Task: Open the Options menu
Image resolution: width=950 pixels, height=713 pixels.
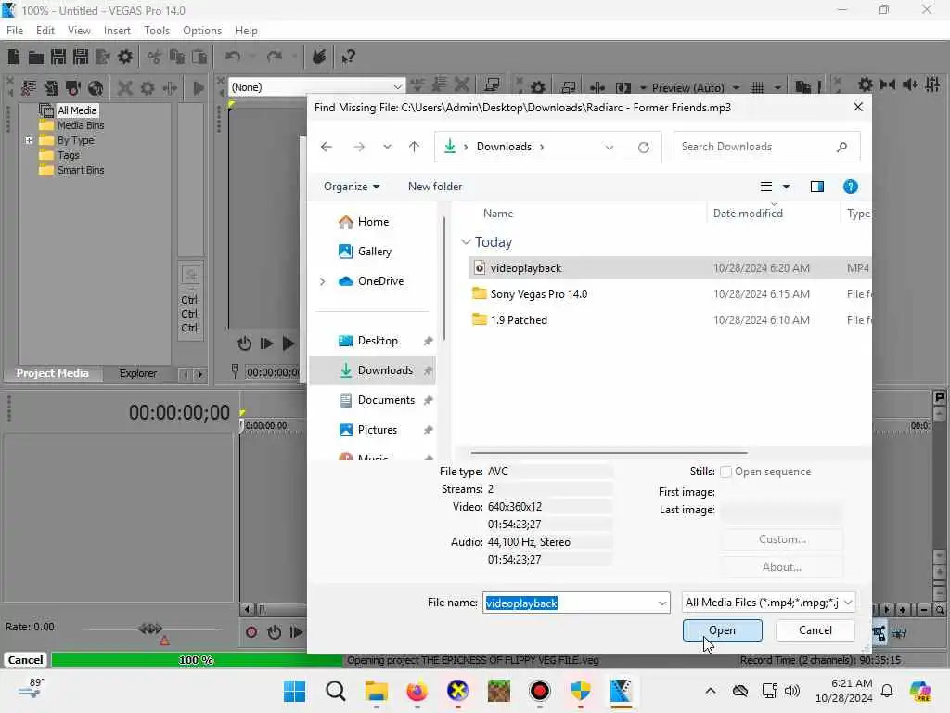Action: point(201,31)
